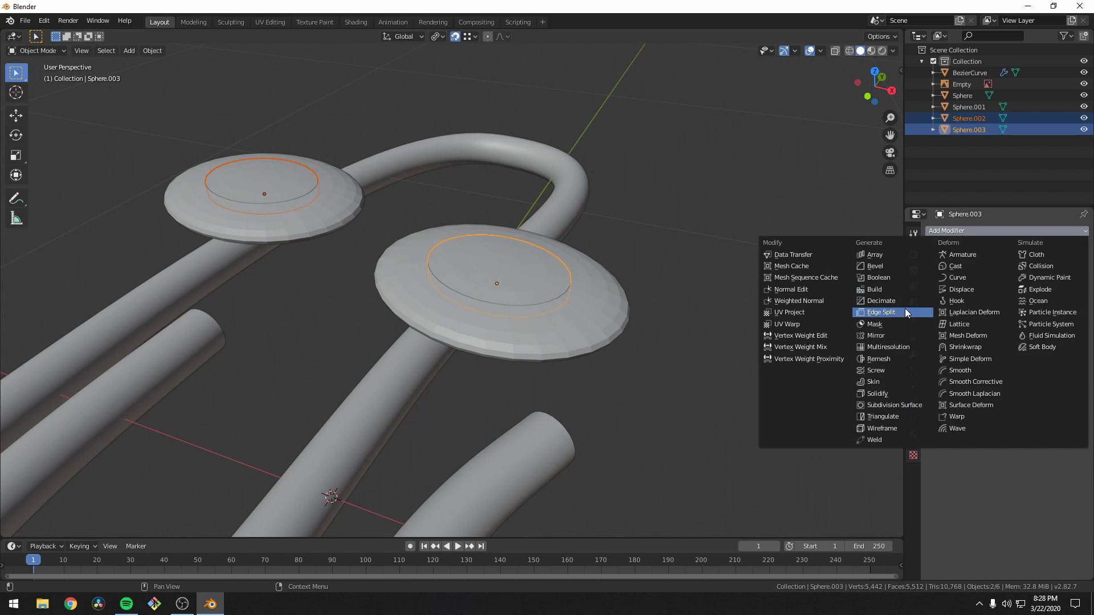Select the Rotate tool

[16, 136]
